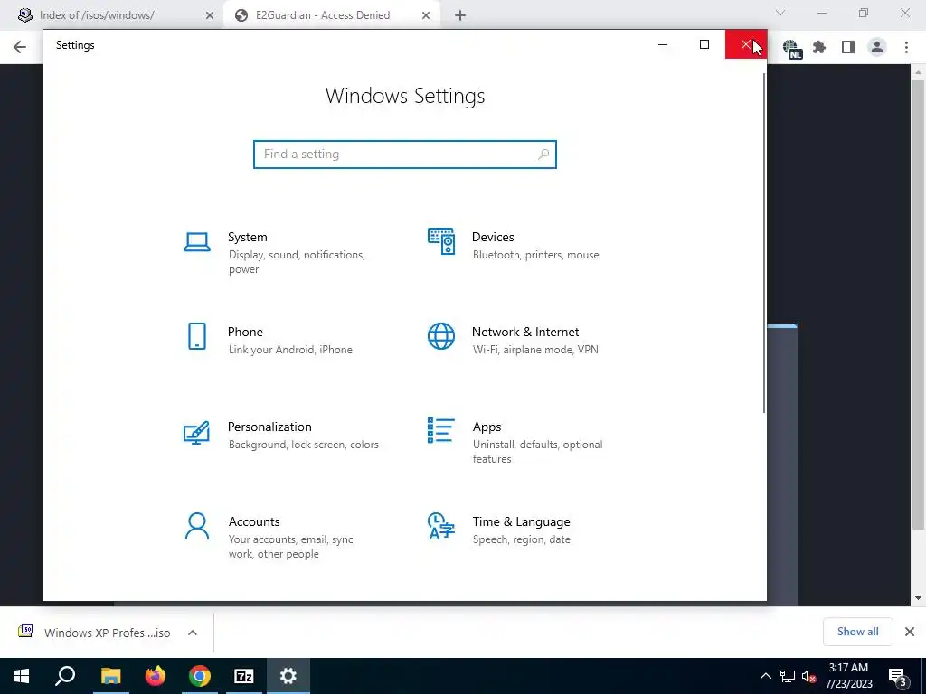The image size is (926, 694).
Task: Click Chrome page scrollbar up arrow
Action: click(x=918, y=72)
